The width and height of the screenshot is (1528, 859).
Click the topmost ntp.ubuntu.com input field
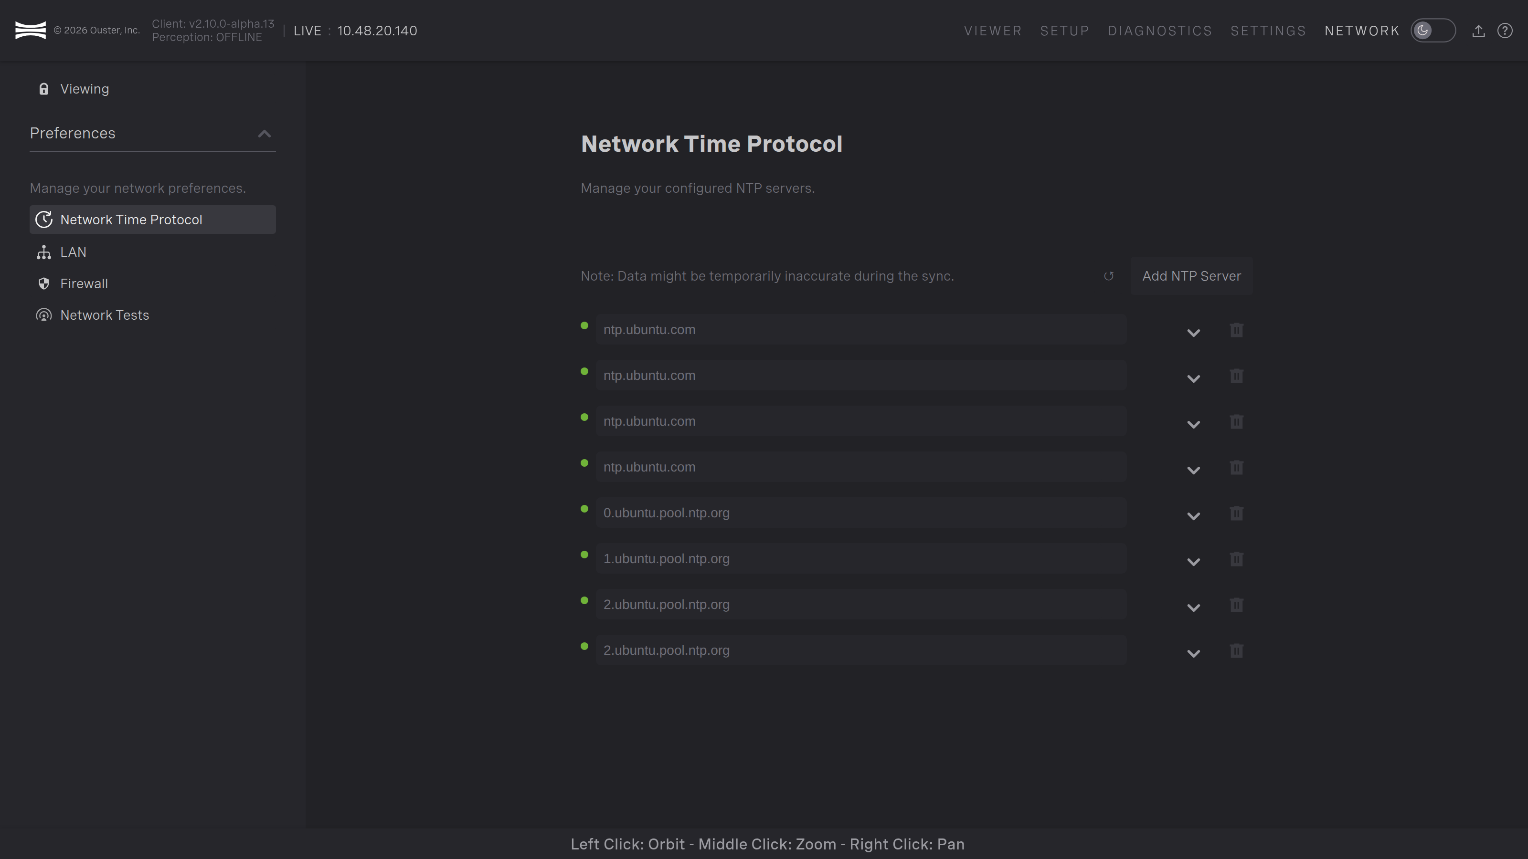tap(861, 330)
